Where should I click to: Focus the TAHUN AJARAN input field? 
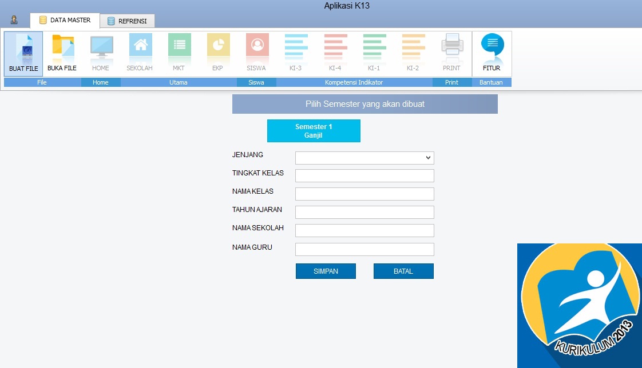point(364,212)
